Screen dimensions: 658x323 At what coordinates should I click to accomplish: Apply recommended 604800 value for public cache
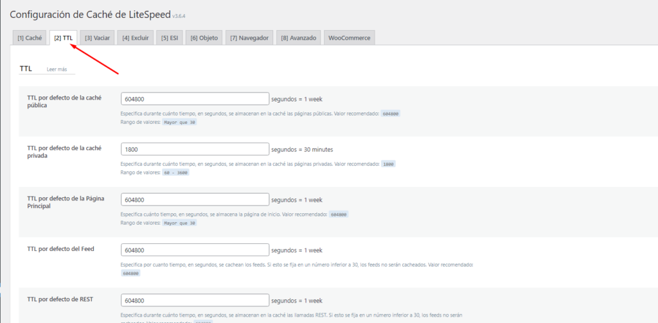click(390, 114)
